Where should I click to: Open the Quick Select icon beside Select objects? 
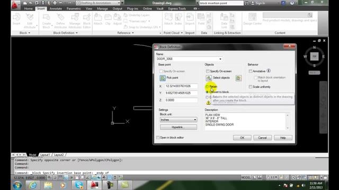coord(238,78)
